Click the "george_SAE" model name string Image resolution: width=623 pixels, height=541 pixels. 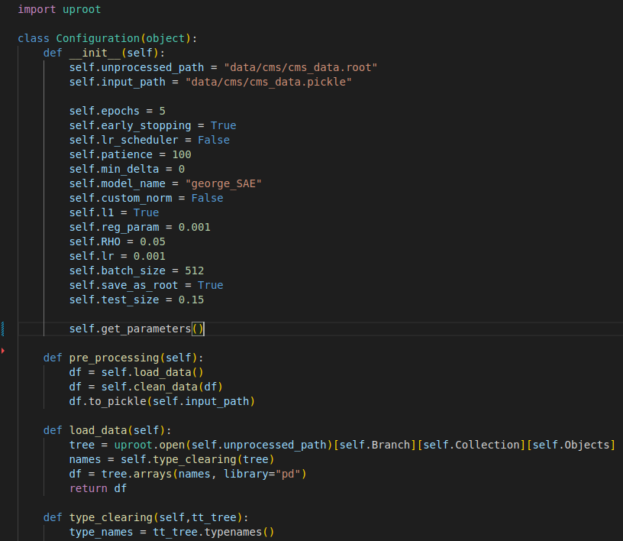223,183
